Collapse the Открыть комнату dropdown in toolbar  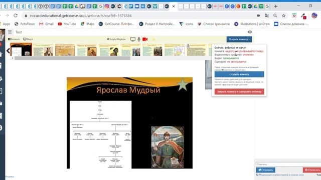239,39
